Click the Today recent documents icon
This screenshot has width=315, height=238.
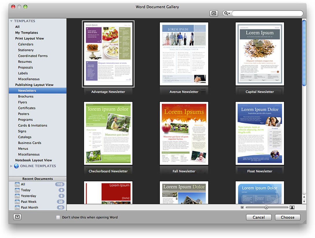click(x=17, y=190)
